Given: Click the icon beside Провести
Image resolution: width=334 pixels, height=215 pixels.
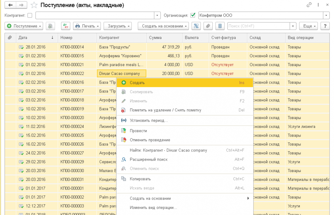Looking at the screenshot, I should (124, 131).
